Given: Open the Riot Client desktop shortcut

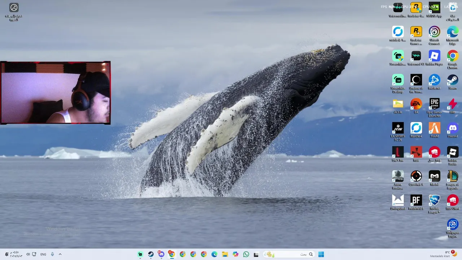Looking at the screenshot, I should 453,203.
